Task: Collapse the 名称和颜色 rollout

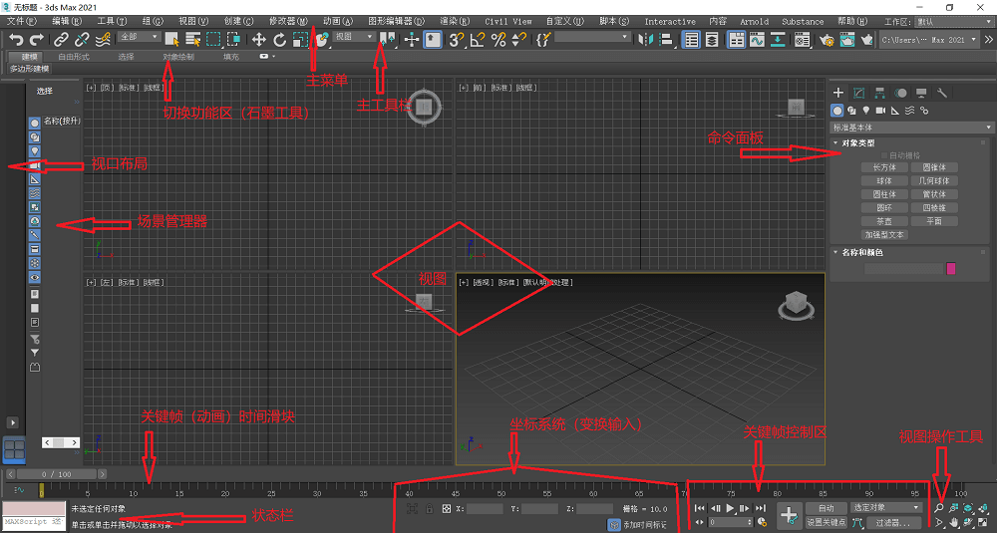Action: tap(862, 253)
